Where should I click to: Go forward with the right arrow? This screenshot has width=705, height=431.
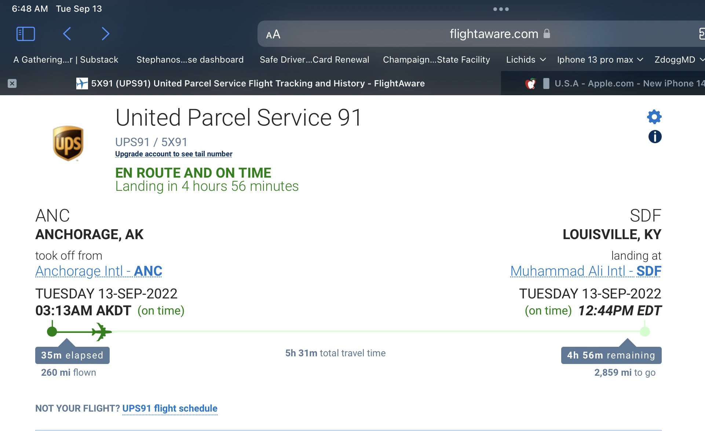coord(105,34)
